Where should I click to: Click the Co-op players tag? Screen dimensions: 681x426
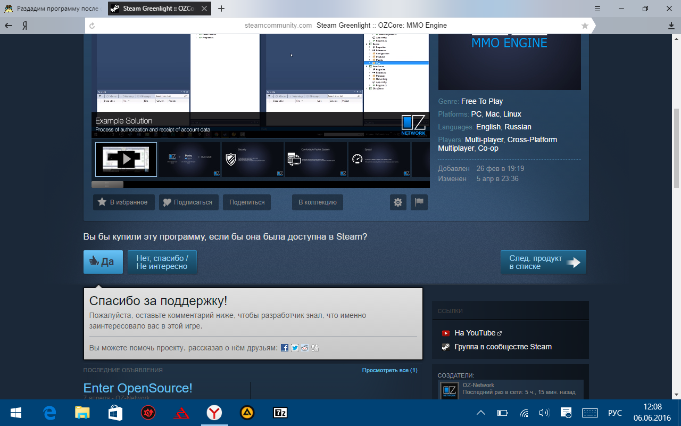click(488, 148)
